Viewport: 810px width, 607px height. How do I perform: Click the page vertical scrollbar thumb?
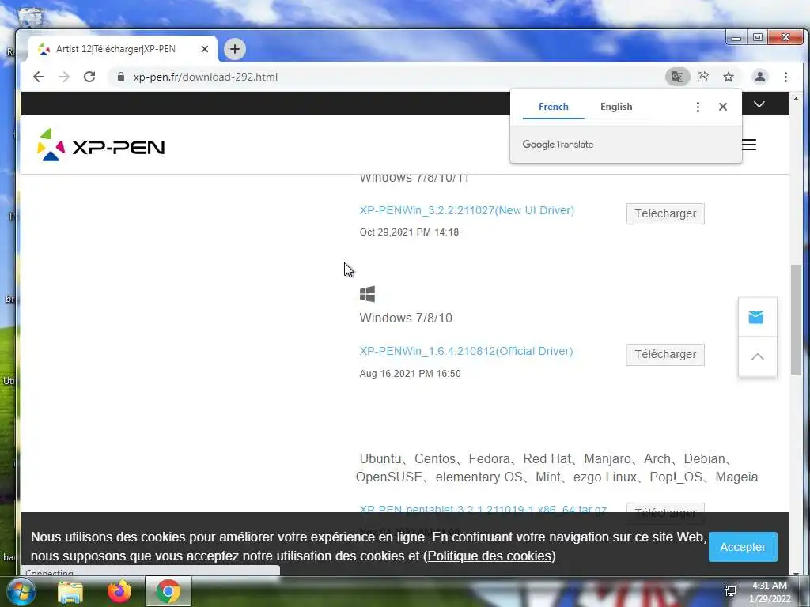tap(796, 320)
